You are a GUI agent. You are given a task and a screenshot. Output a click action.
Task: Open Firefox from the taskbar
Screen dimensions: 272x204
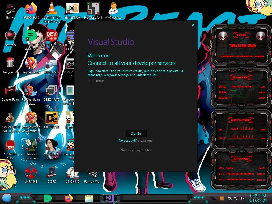click(x=69, y=198)
